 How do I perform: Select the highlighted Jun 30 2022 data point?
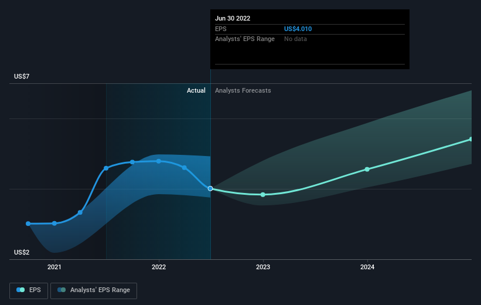click(210, 188)
